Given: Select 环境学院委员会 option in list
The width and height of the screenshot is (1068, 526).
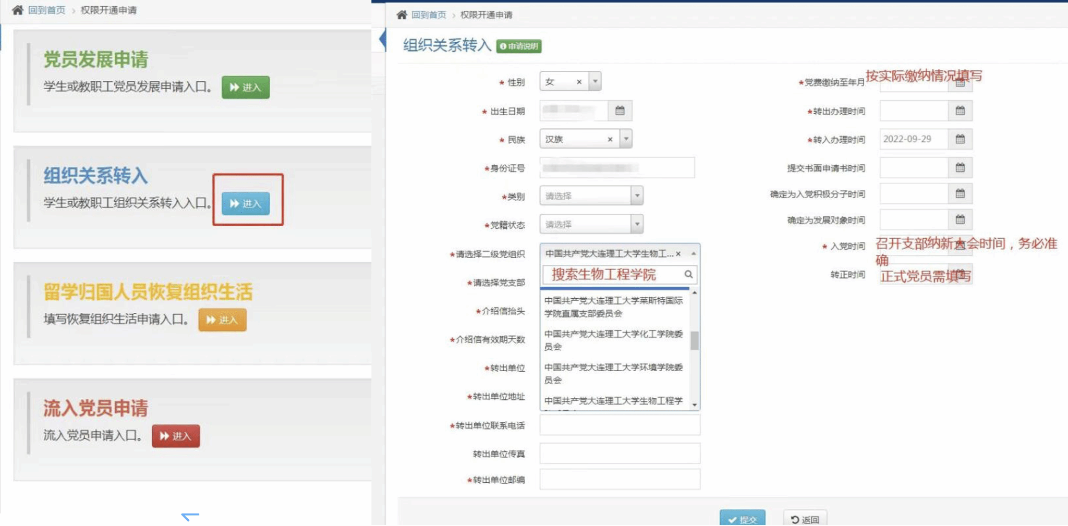Looking at the screenshot, I should coord(613,373).
